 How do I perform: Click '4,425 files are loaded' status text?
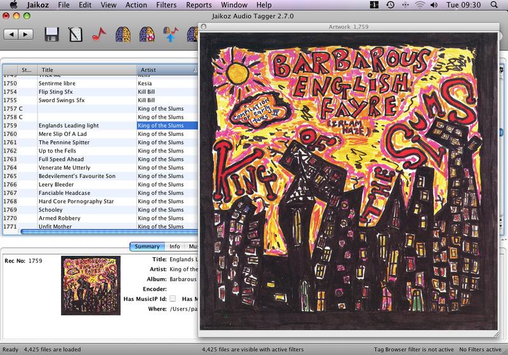[52, 349]
